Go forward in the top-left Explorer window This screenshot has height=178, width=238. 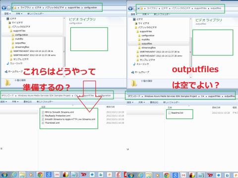(9, 8)
